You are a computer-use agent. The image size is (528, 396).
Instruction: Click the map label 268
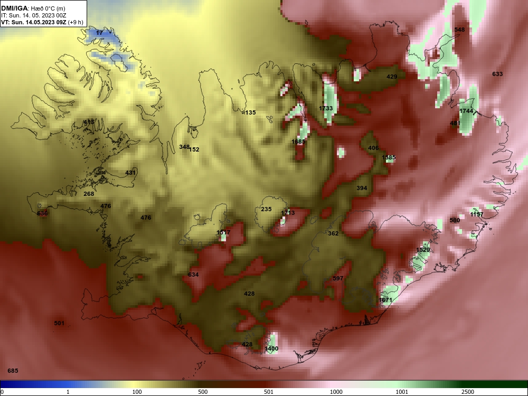[x=89, y=194]
